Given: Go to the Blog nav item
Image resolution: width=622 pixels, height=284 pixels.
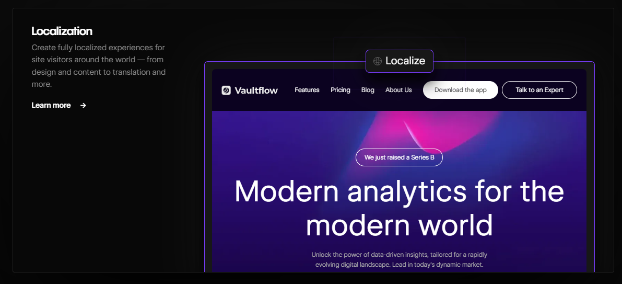Looking at the screenshot, I should (368, 90).
